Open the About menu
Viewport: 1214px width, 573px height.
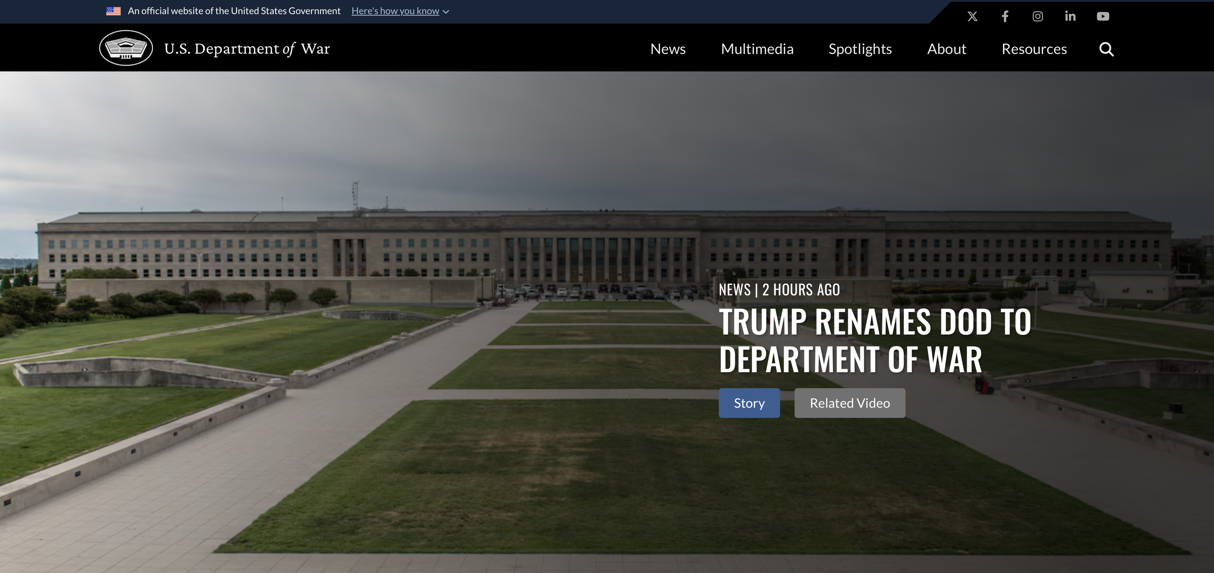pos(946,49)
